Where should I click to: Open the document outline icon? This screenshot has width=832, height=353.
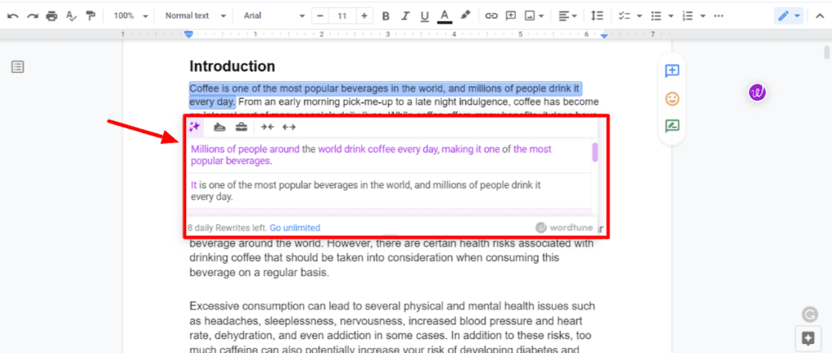[x=18, y=67]
